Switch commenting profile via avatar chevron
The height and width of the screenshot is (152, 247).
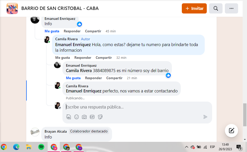pyautogui.click(x=60, y=108)
